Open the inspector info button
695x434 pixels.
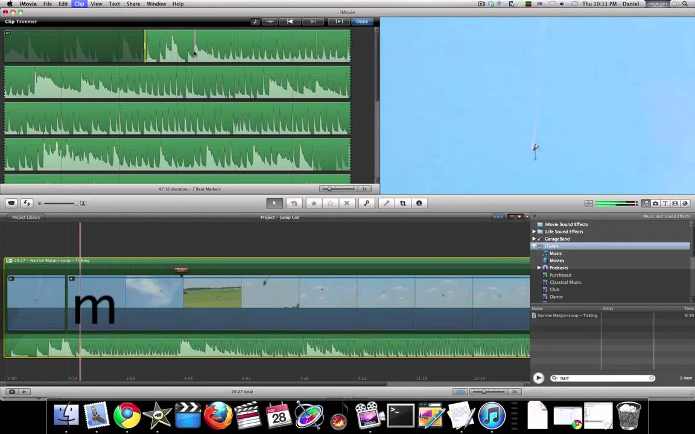point(419,203)
